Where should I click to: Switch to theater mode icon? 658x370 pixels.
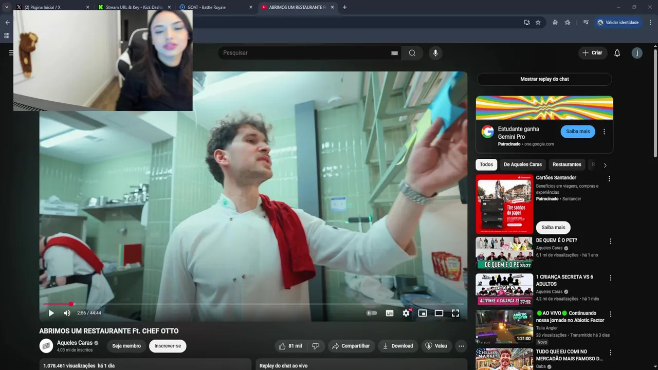tap(439, 313)
